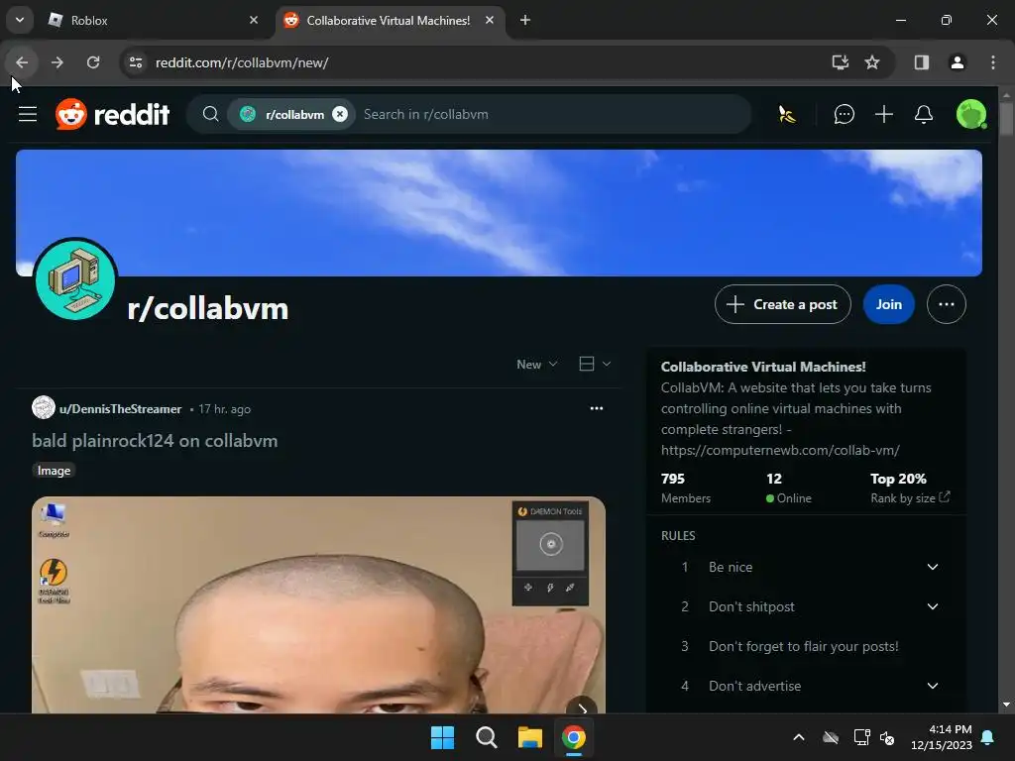Click DennisTheStreamer's user avatar

coord(44,407)
